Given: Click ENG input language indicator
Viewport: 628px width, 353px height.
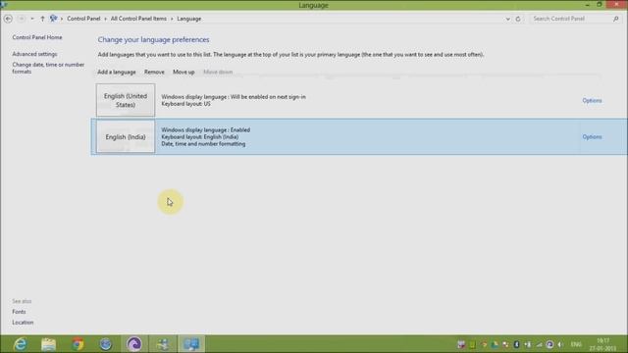Looking at the screenshot, I should [576, 344].
